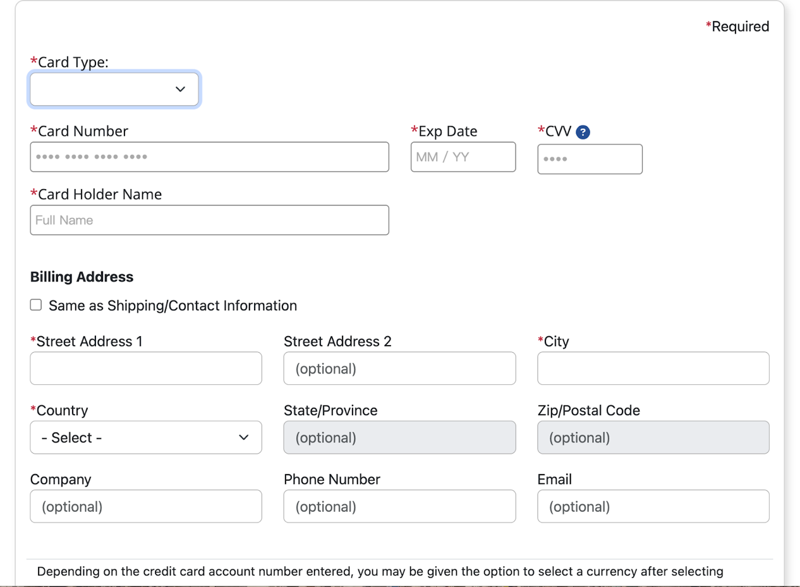This screenshot has width=800, height=587.
Task: Click the CVV help question mark icon
Action: point(583,132)
